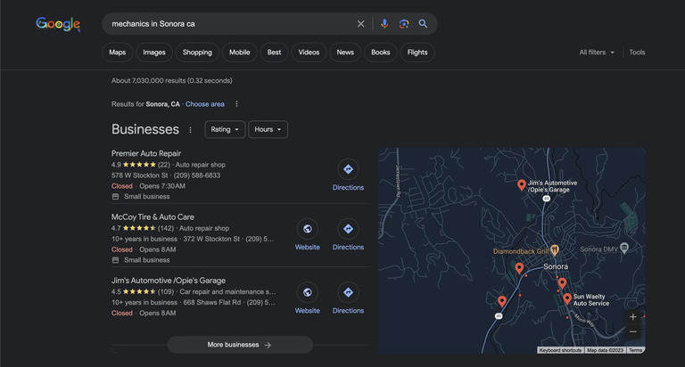Click the Choose area link
Viewport: 685px width, 367px height.
point(205,104)
